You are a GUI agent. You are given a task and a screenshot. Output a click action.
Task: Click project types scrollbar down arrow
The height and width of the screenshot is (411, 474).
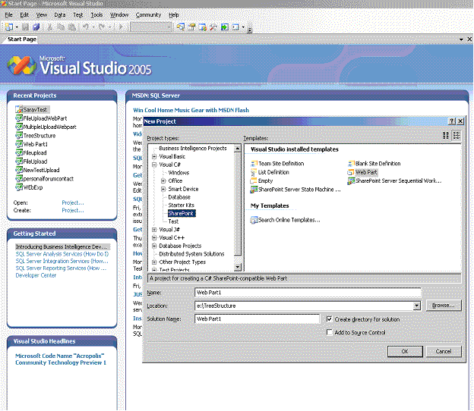(x=238, y=267)
